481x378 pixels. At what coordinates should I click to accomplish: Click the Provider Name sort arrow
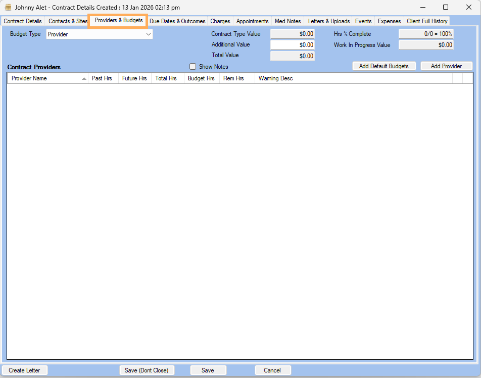[x=84, y=79]
